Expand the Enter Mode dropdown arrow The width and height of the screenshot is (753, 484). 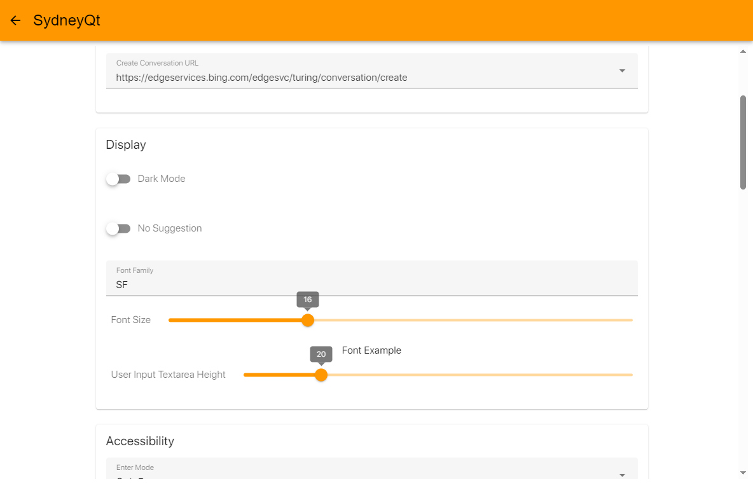click(622, 474)
